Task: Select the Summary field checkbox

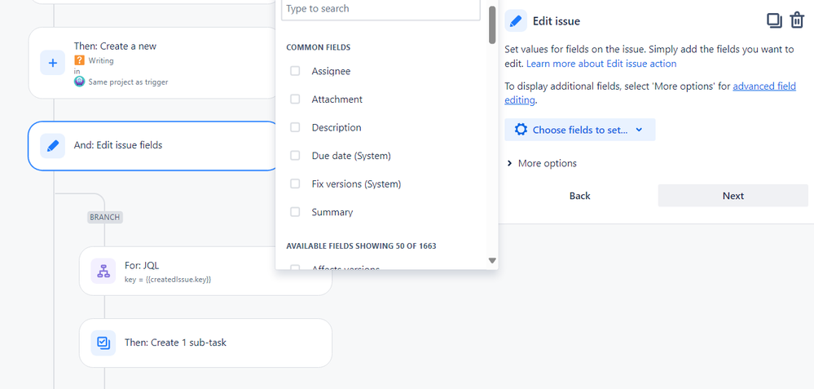Action: tap(295, 212)
